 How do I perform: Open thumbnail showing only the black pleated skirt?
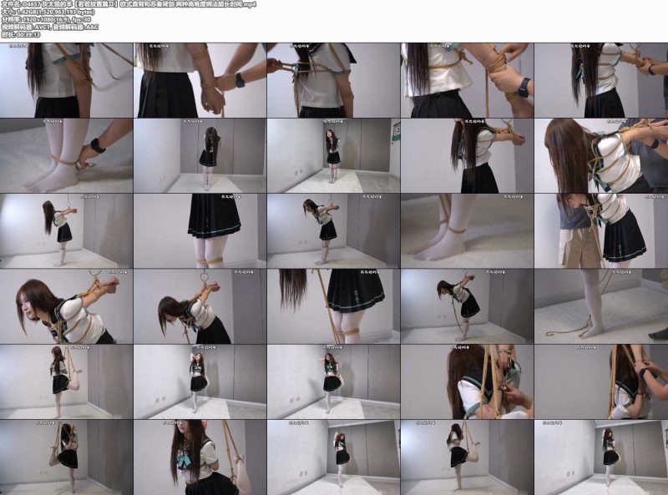click(x=200, y=231)
